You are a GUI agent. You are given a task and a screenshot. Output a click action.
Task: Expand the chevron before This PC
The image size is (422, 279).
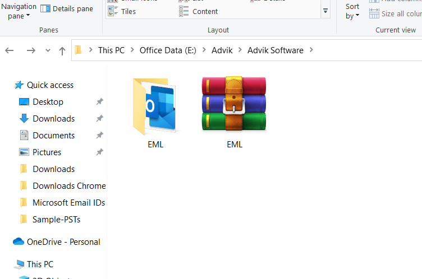click(x=91, y=50)
